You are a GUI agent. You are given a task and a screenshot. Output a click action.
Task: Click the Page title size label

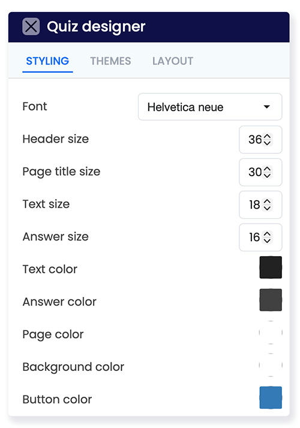pos(61,172)
